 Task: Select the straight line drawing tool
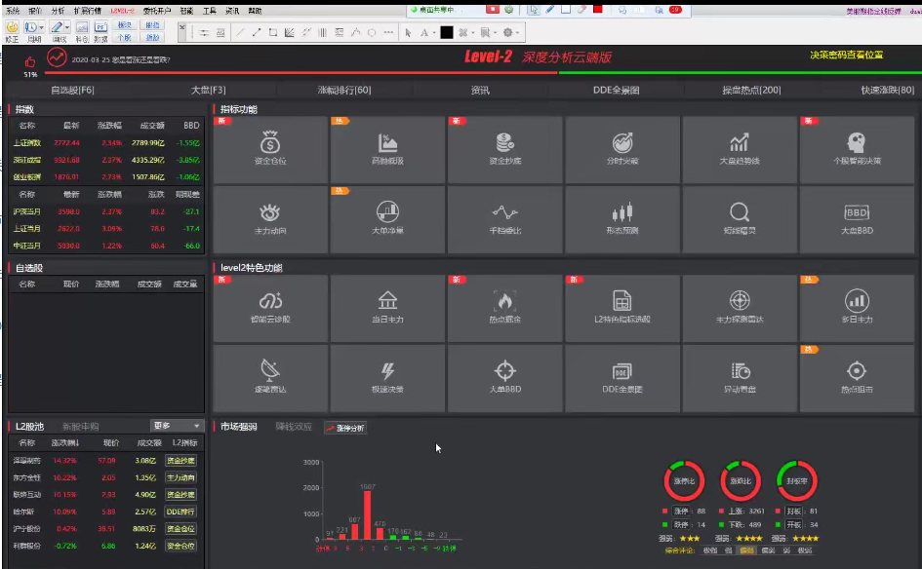coord(240,33)
